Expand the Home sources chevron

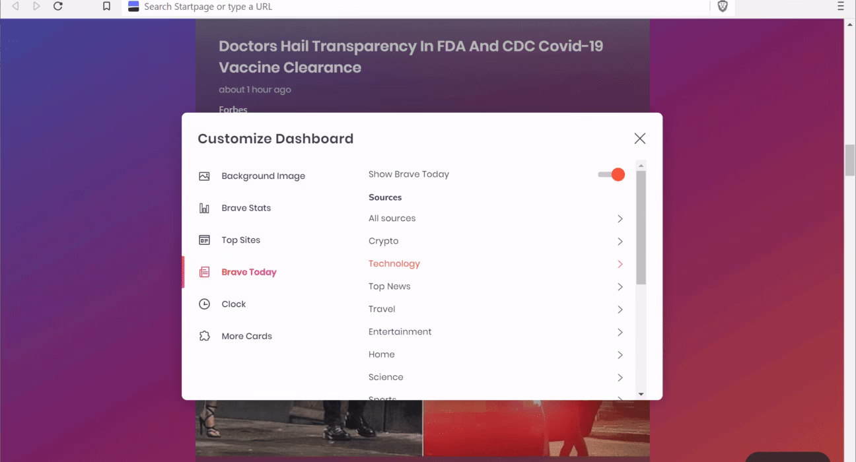620,355
